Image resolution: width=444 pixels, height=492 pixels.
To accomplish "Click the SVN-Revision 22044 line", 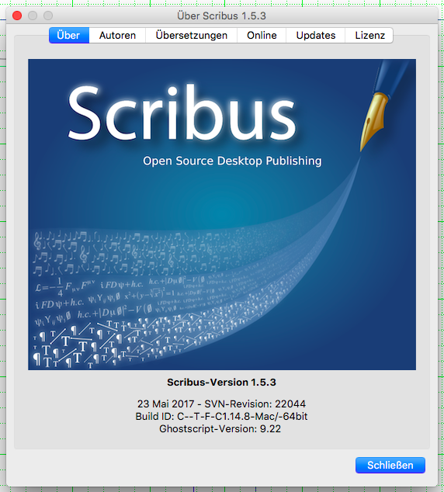I will pos(221,404).
